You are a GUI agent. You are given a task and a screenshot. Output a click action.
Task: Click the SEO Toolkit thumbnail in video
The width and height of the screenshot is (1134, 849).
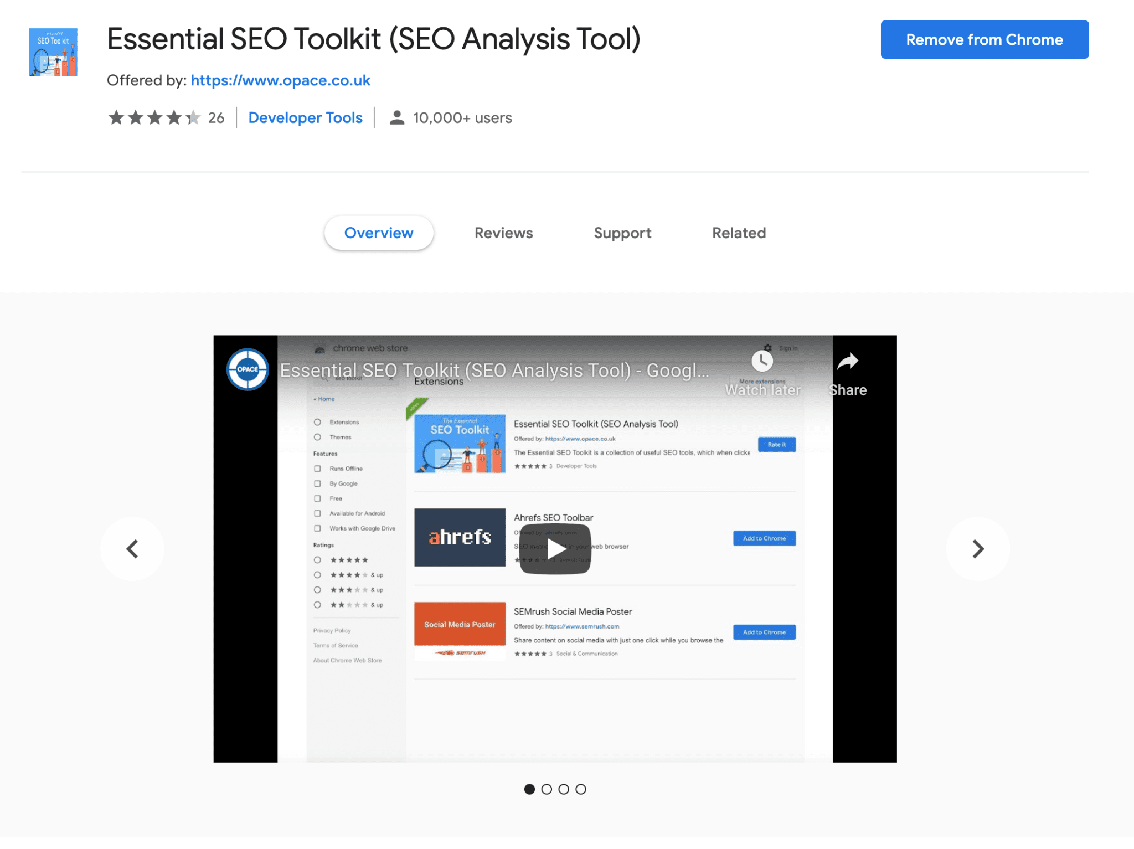tap(460, 444)
